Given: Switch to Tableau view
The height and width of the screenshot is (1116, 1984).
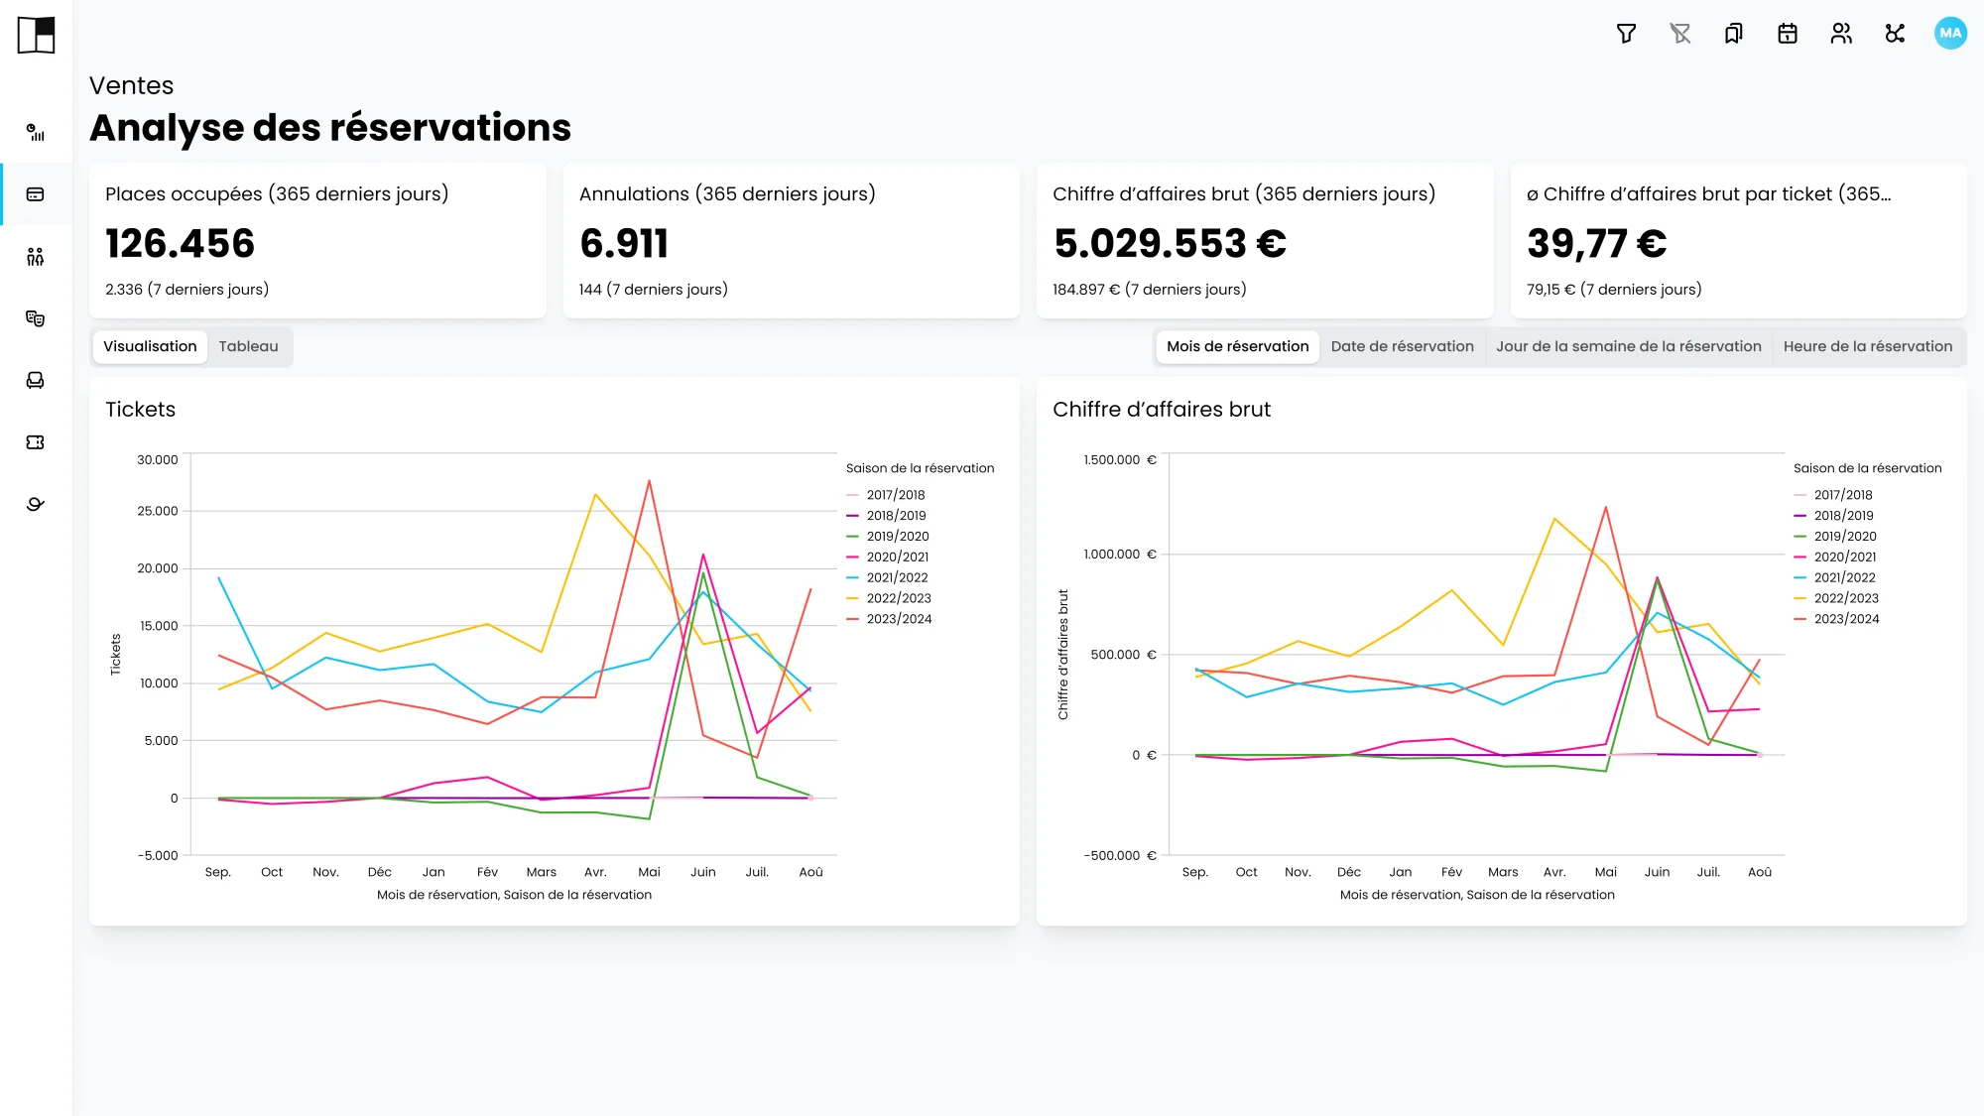Looking at the screenshot, I should coord(248,346).
